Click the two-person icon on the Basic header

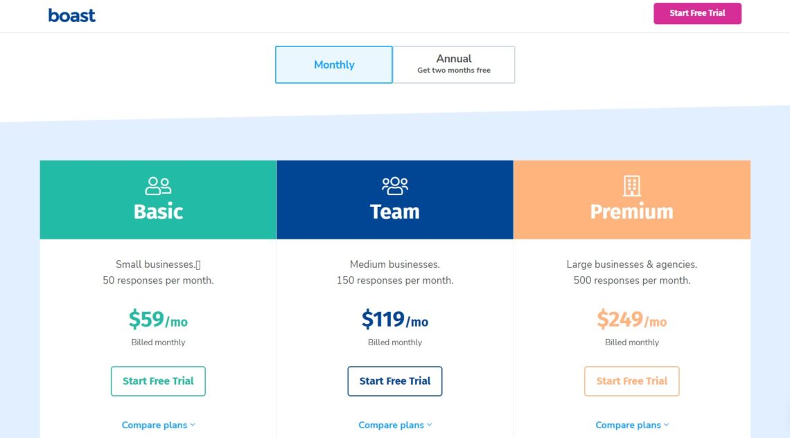[x=157, y=185]
